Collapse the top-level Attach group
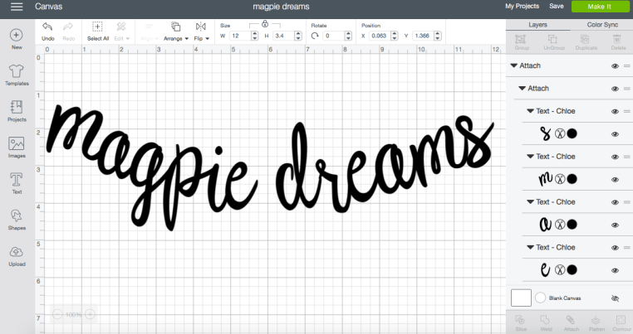Screen dimensions: 633x334 (513, 65)
